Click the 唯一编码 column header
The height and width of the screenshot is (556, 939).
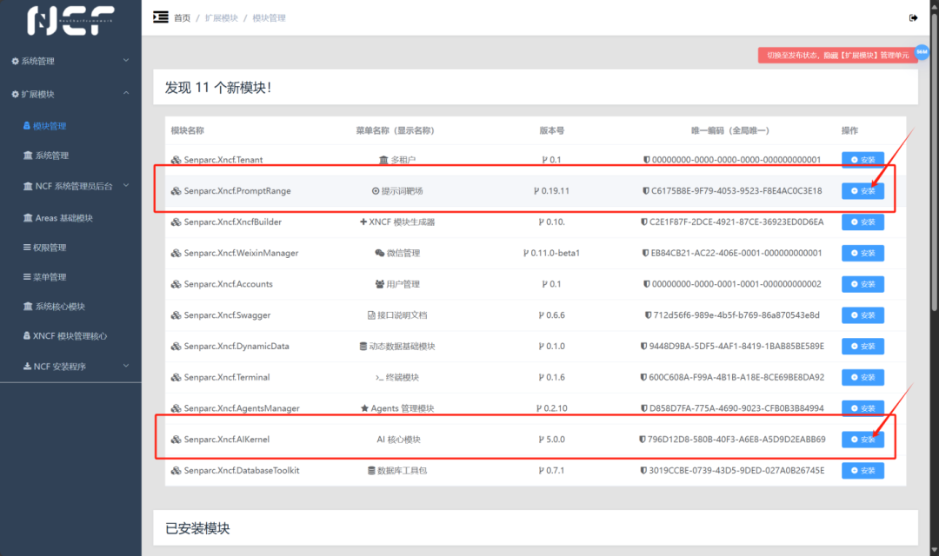point(730,130)
